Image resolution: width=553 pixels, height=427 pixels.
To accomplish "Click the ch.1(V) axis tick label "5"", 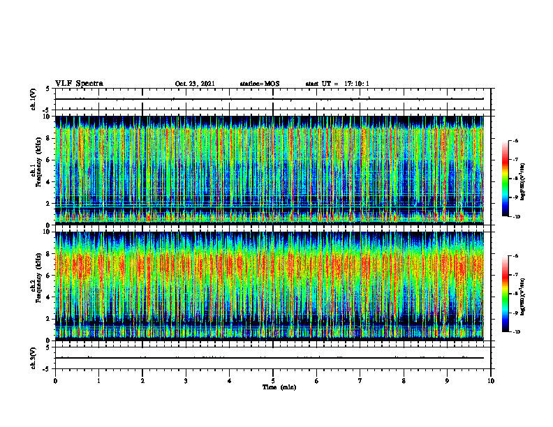I will [x=48, y=89].
